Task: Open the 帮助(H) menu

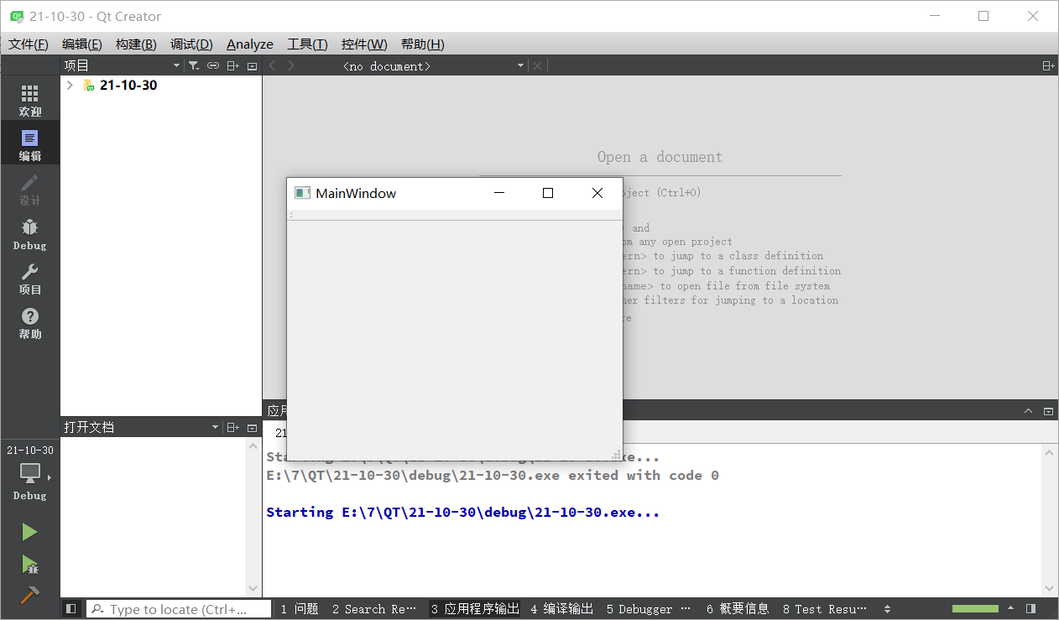Action: (x=423, y=44)
